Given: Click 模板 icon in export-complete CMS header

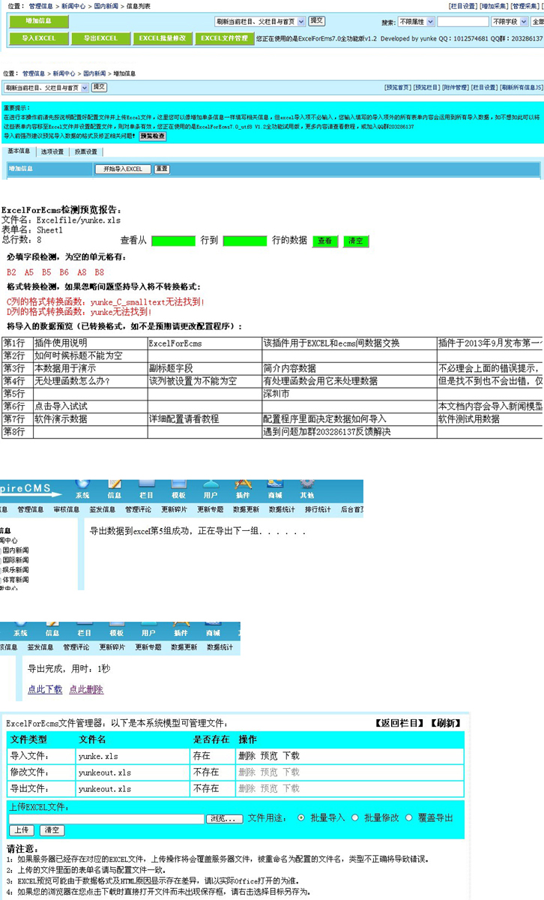Looking at the screenshot, I should click(117, 629).
